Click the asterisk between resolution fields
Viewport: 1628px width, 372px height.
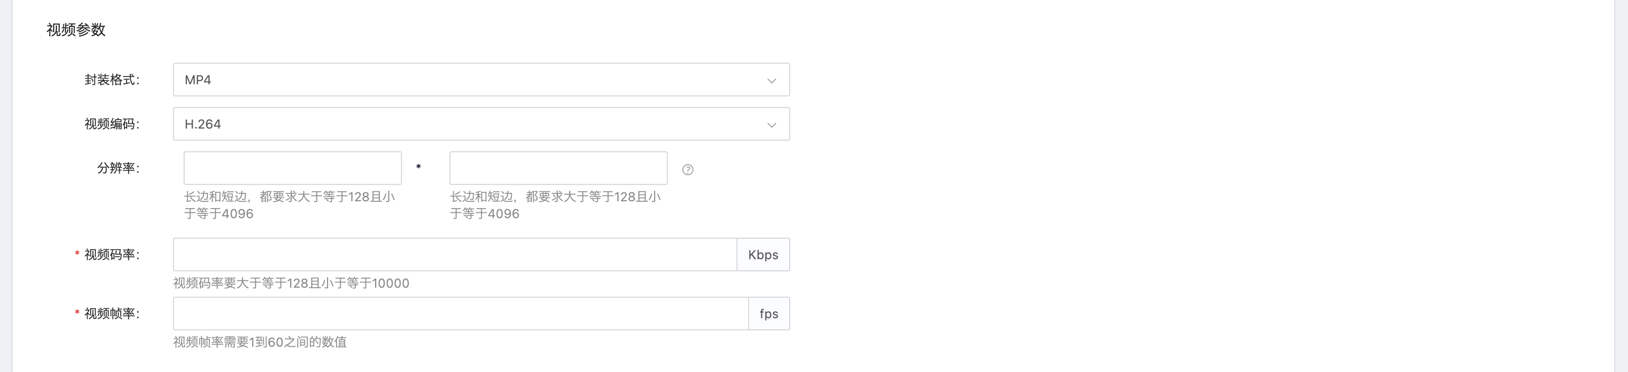click(x=418, y=168)
